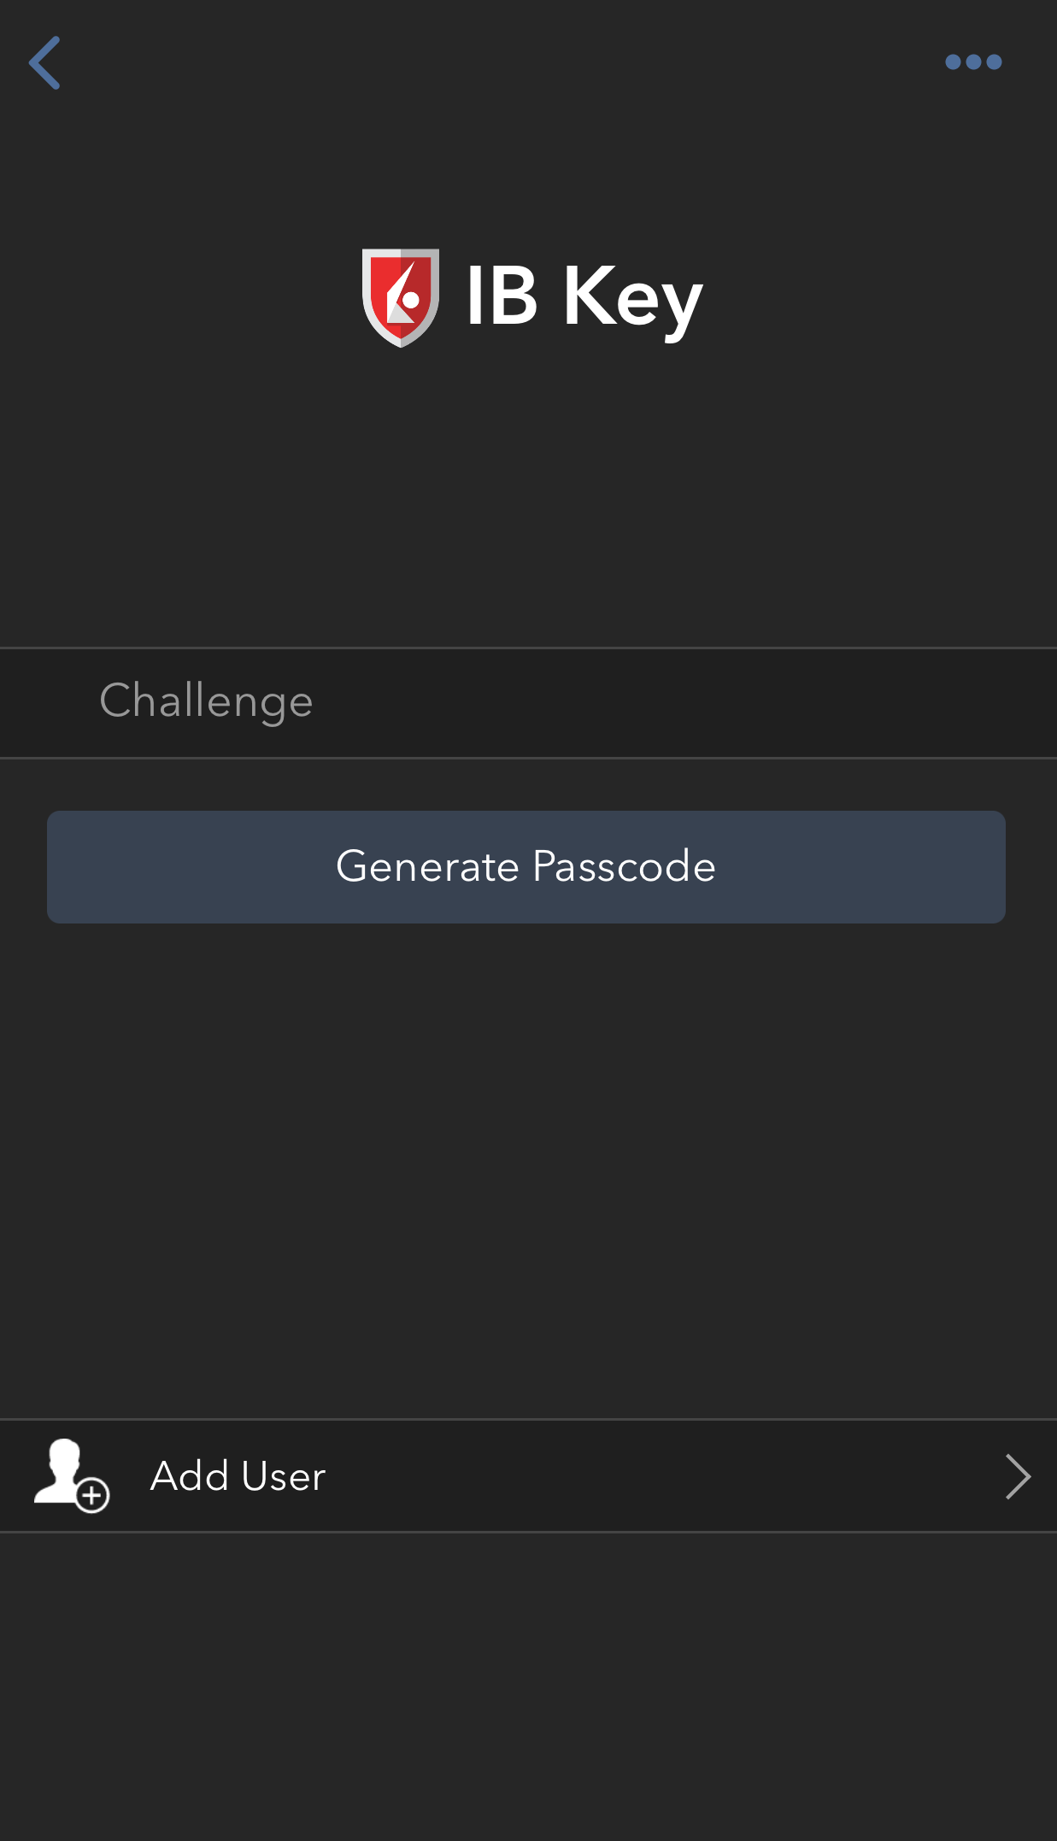Tap the Generate Passcode button
1057x1841 pixels.
pos(526,866)
